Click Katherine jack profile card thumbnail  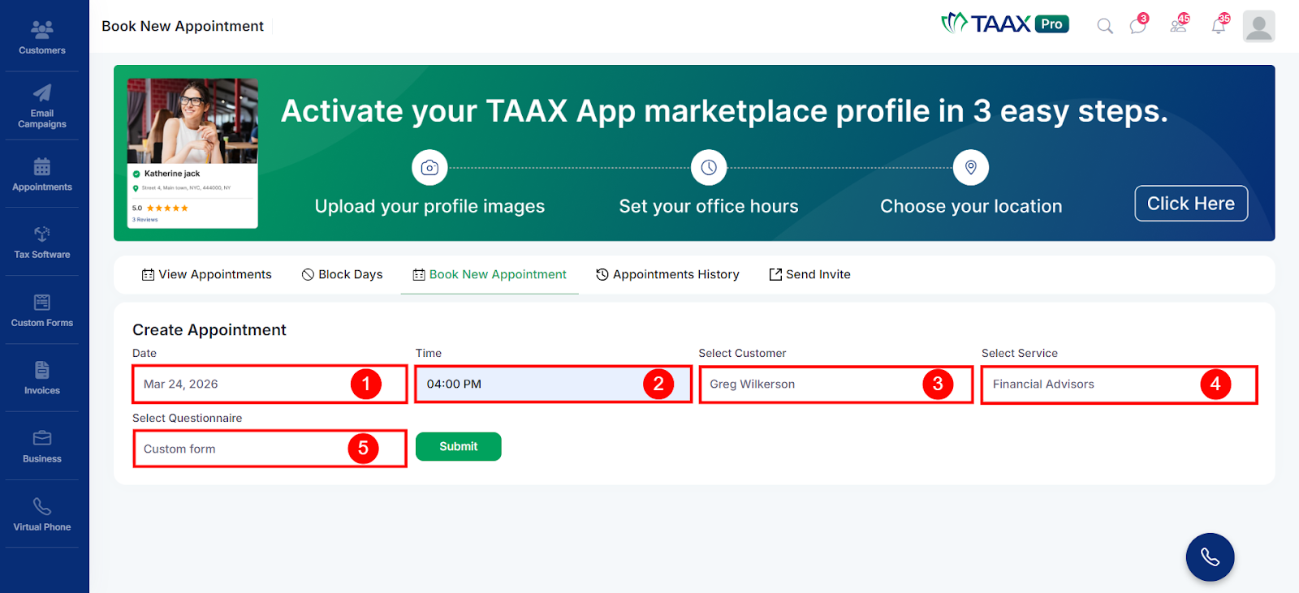(x=192, y=153)
